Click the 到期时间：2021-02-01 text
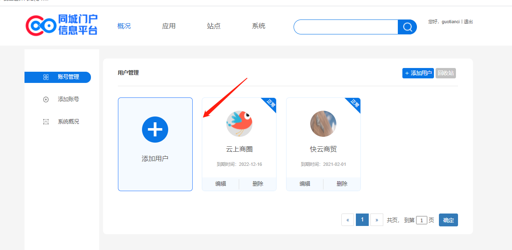The width and height of the screenshot is (512, 250). 323,164
